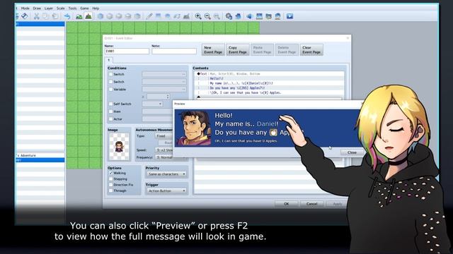Select the automatic layer icon right of Event mode
Screen dimensions: 453x254
101,16
